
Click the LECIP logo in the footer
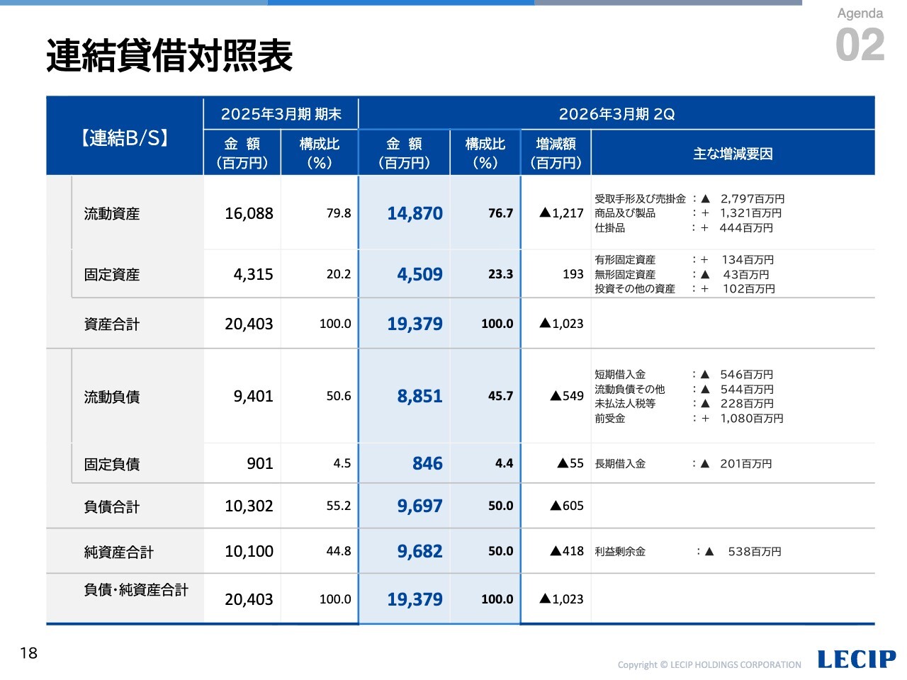[856, 659]
